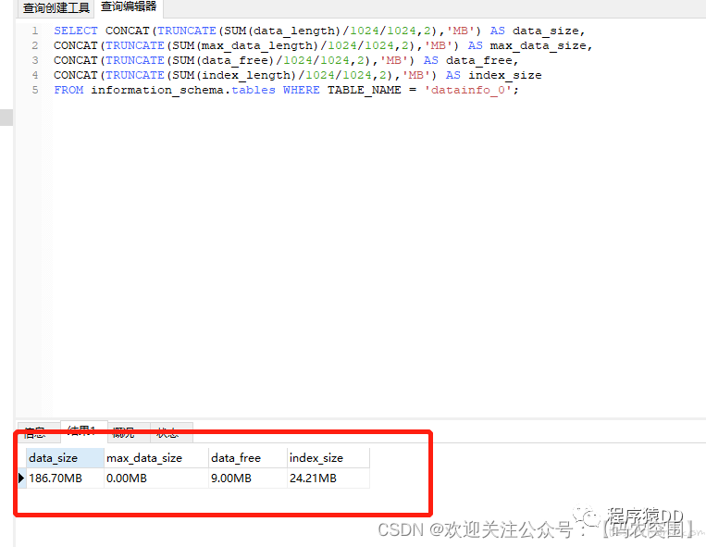706x547 pixels.
Task: Click index_length inside line 4
Action: [246, 75]
